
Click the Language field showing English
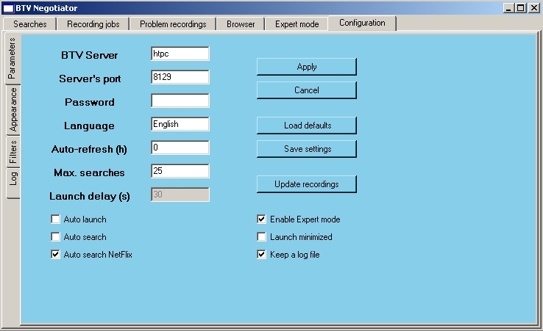coord(180,124)
